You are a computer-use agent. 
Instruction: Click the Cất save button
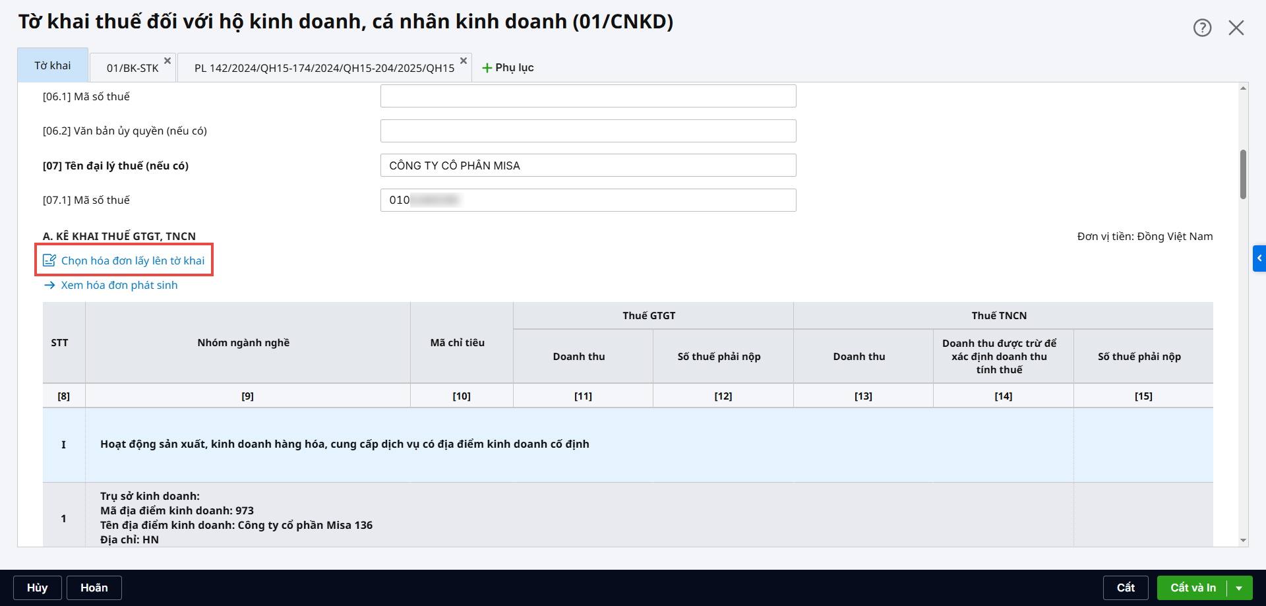point(1126,588)
